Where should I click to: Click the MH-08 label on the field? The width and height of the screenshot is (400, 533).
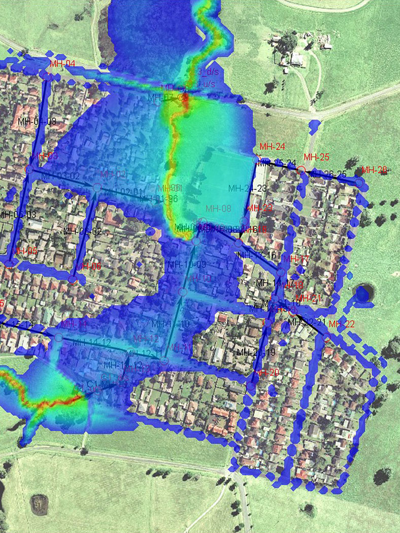218,208
